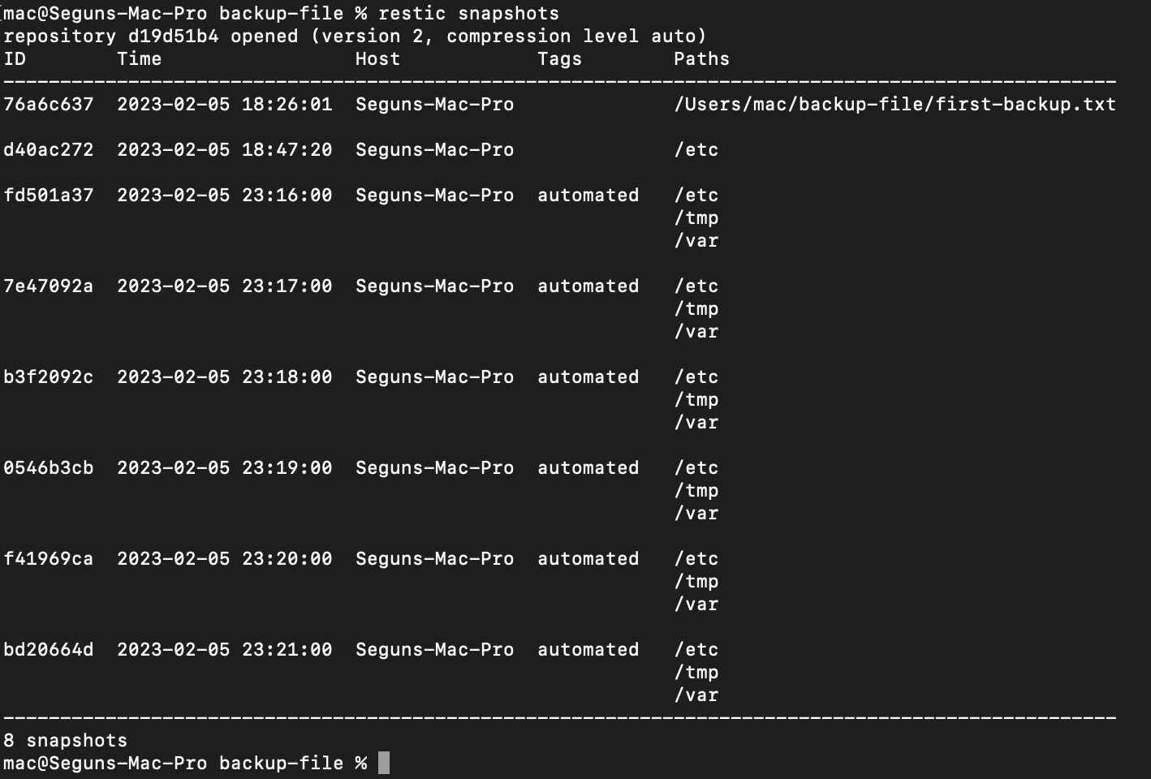Click the terminal cursor at the bottom prompt
Image resolution: width=1151 pixels, height=779 pixels.
(x=384, y=764)
